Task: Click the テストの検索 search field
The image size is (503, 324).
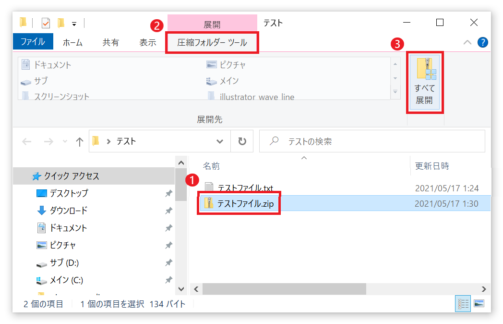Action: point(379,141)
